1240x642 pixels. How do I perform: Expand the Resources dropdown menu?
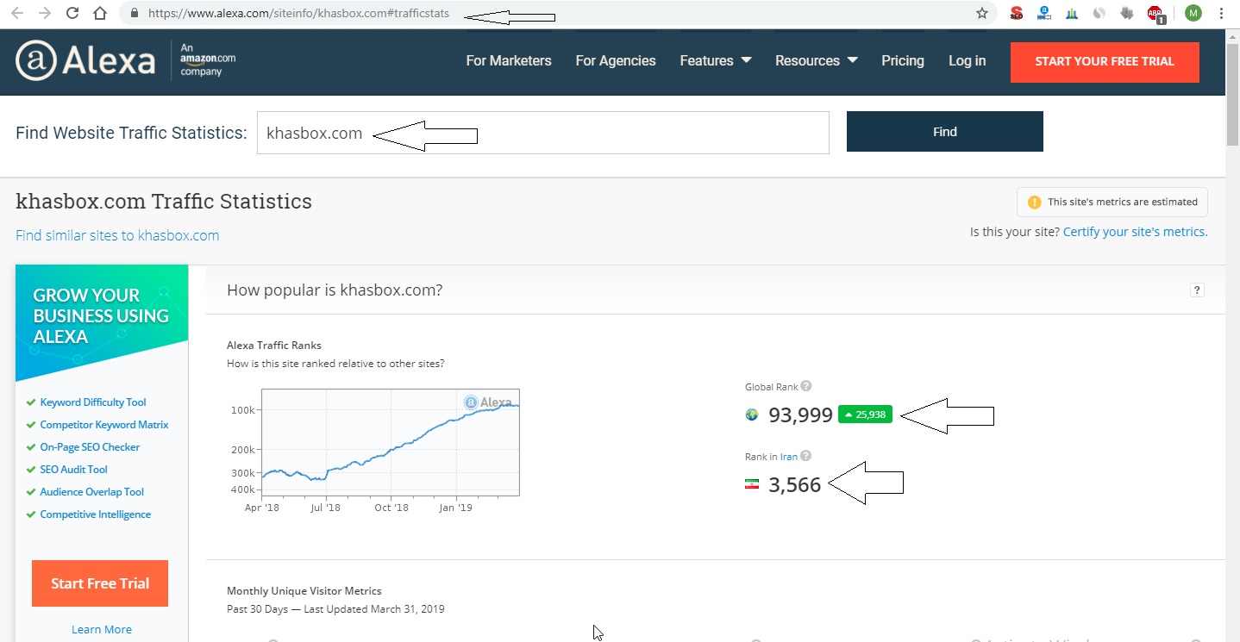click(816, 61)
